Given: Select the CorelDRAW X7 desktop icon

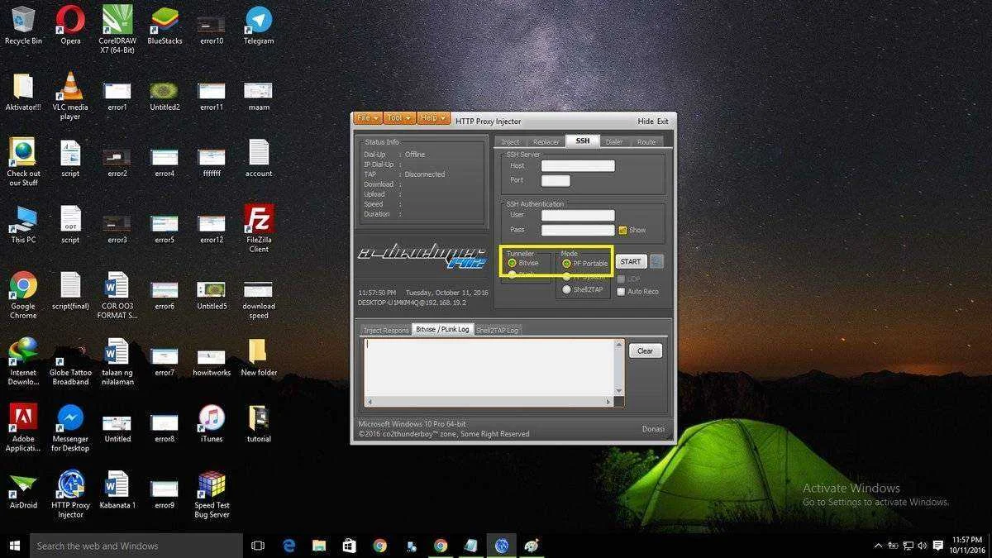Looking at the screenshot, I should [117, 30].
